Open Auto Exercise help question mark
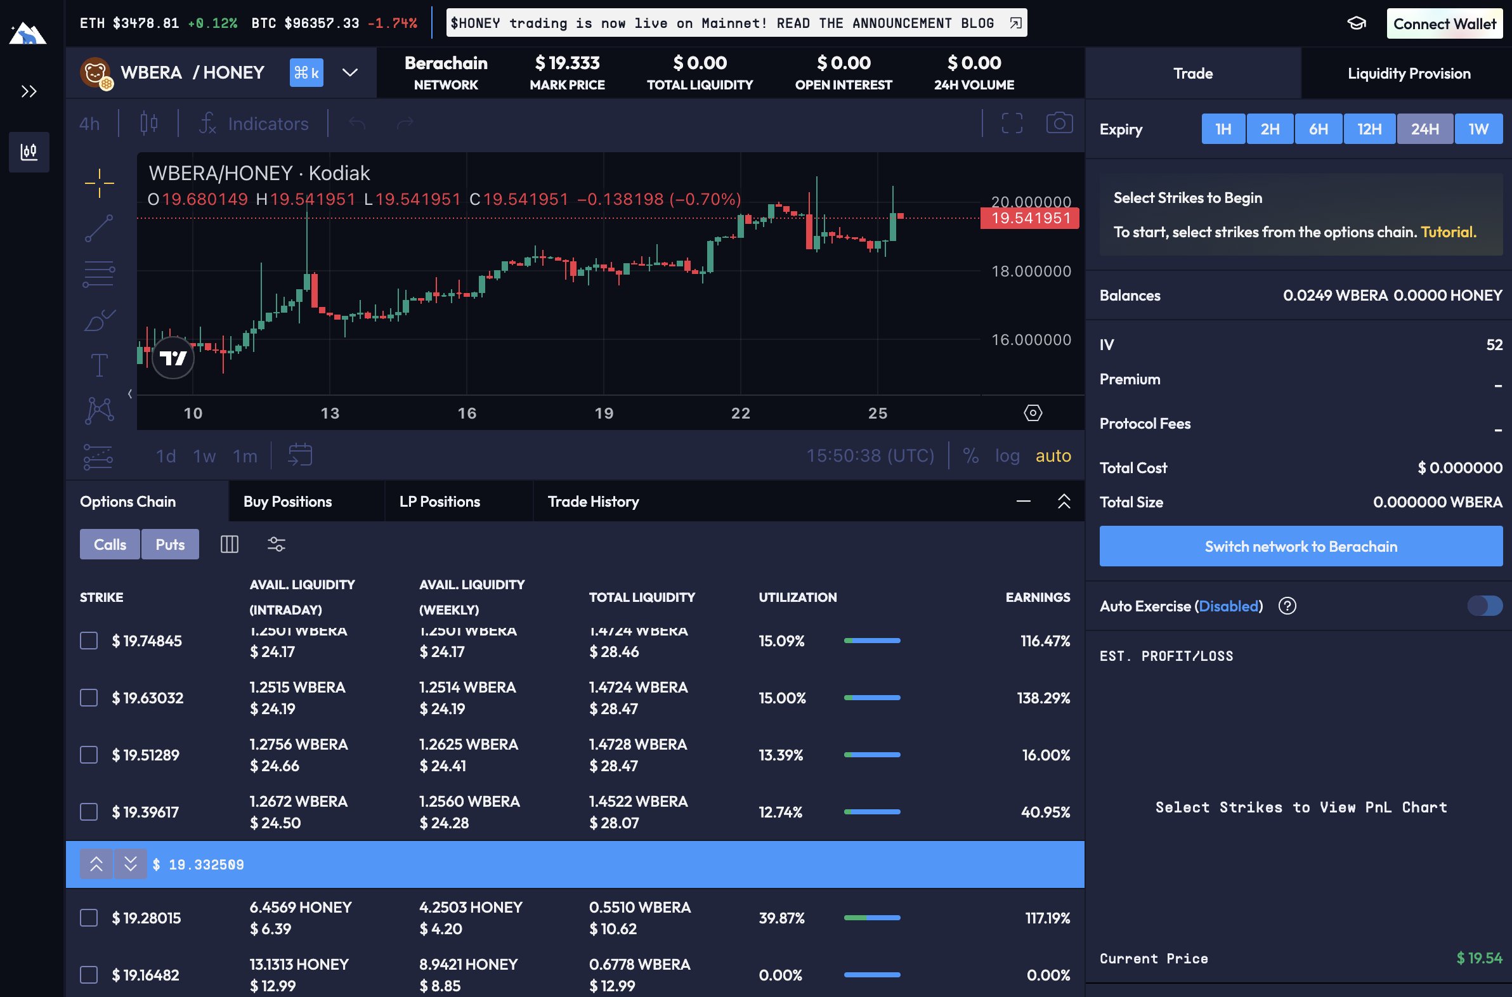Image resolution: width=1512 pixels, height=997 pixels. point(1287,606)
